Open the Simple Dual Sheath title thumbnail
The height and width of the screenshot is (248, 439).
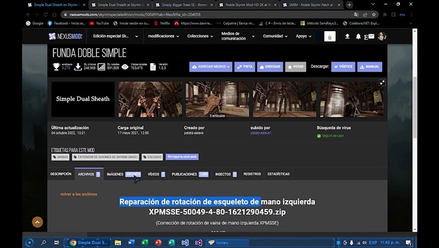(83, 99)
